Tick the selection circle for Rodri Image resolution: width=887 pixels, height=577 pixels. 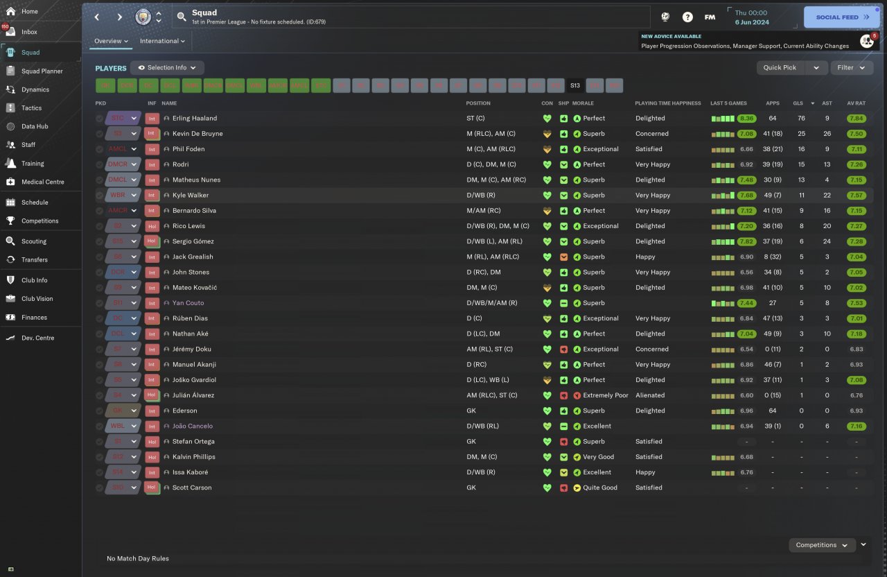pos(100,164)
